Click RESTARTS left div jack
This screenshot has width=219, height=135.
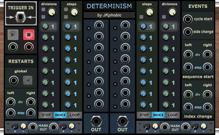(11, 102)
